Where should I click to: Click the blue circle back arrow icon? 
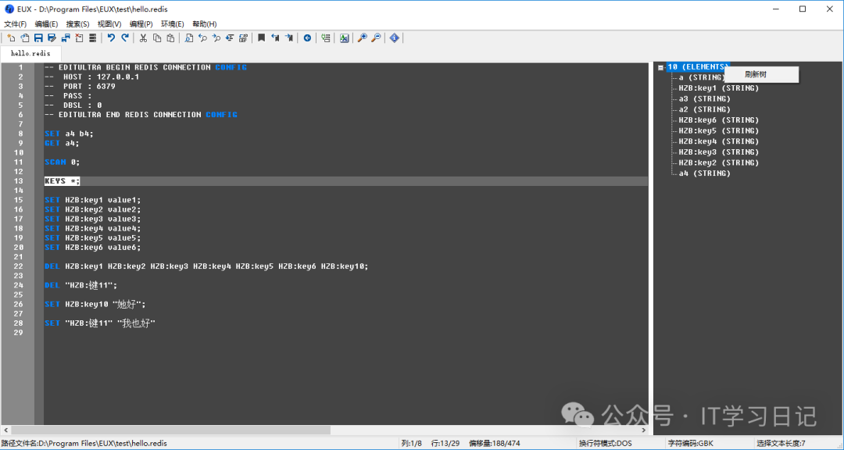(307, 37)
